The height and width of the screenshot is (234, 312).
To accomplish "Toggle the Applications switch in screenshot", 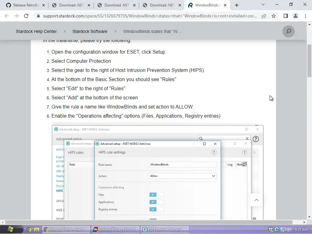I will (x=156, y=202).
